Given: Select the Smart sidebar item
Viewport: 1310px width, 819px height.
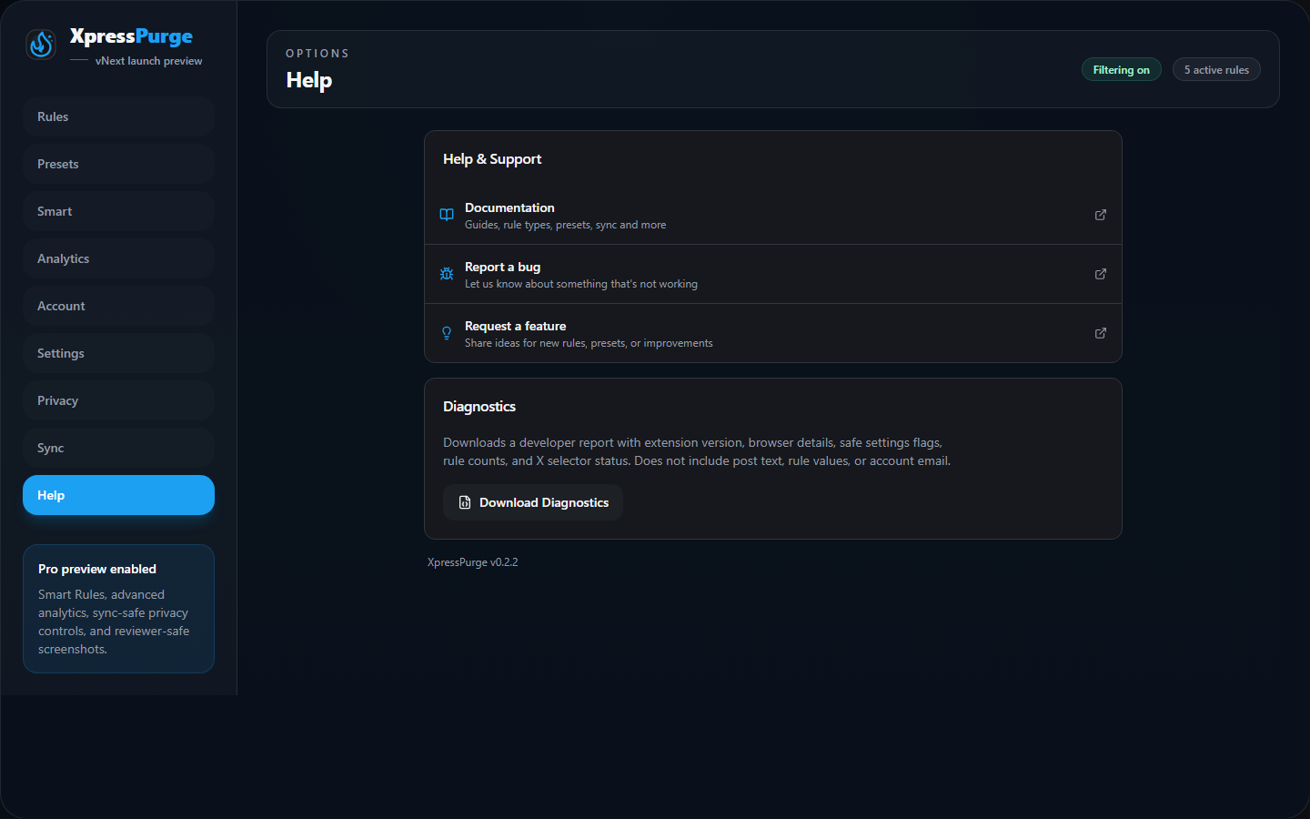Looking at the screenshot, I should (118, 211).
